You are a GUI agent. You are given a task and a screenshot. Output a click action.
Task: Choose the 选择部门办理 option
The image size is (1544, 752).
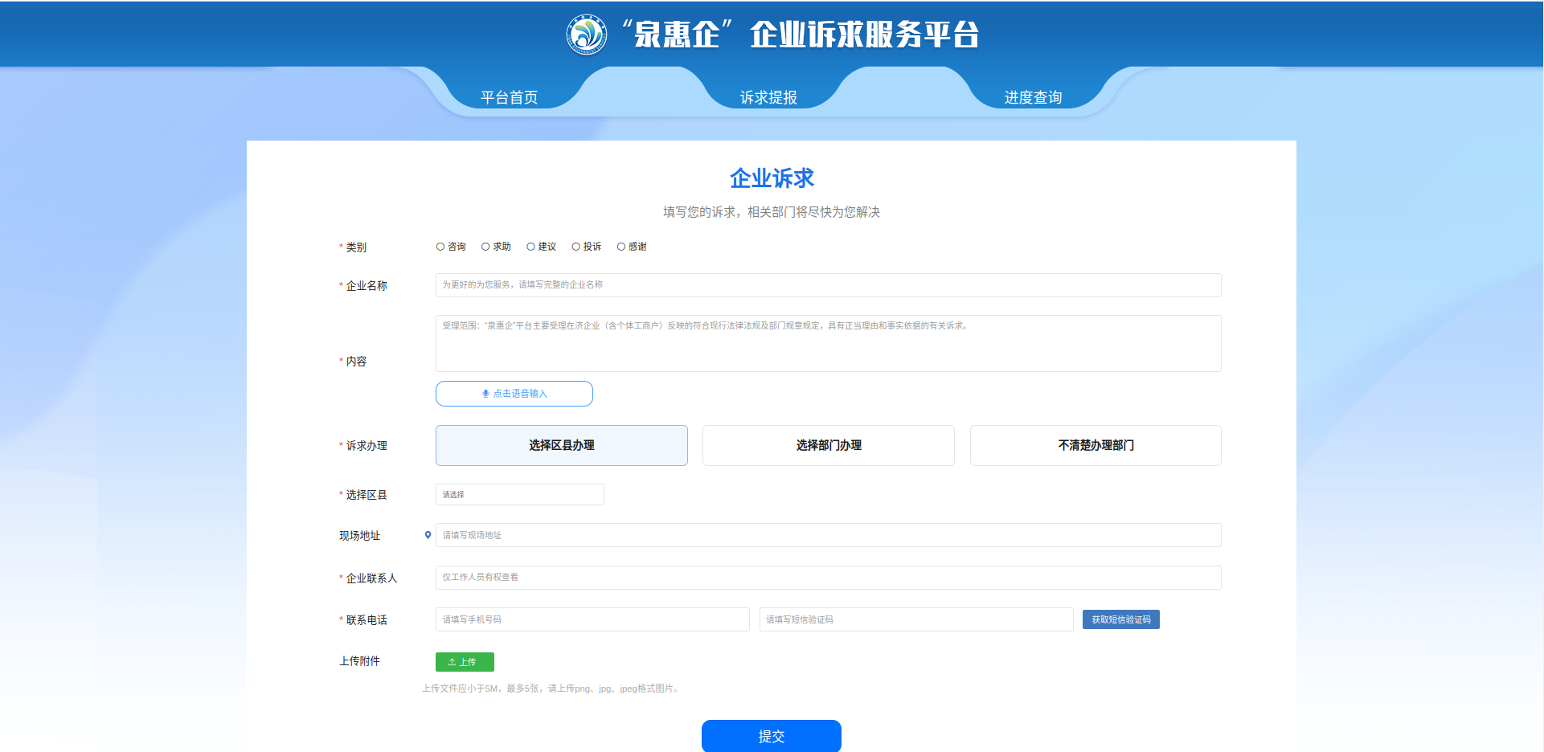point(828,445)
